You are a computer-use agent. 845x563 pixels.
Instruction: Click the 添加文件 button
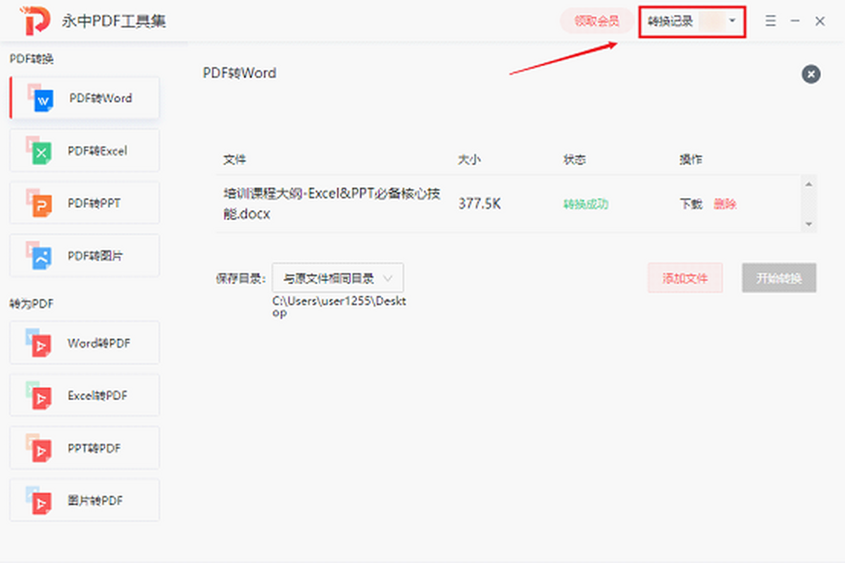point(684,278)
